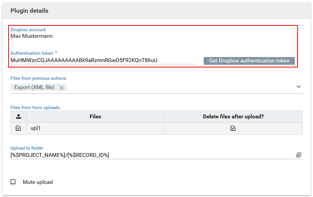The image size is (313, 197).
Task: Click the upload icon in table header
Action: coord(18,116)
